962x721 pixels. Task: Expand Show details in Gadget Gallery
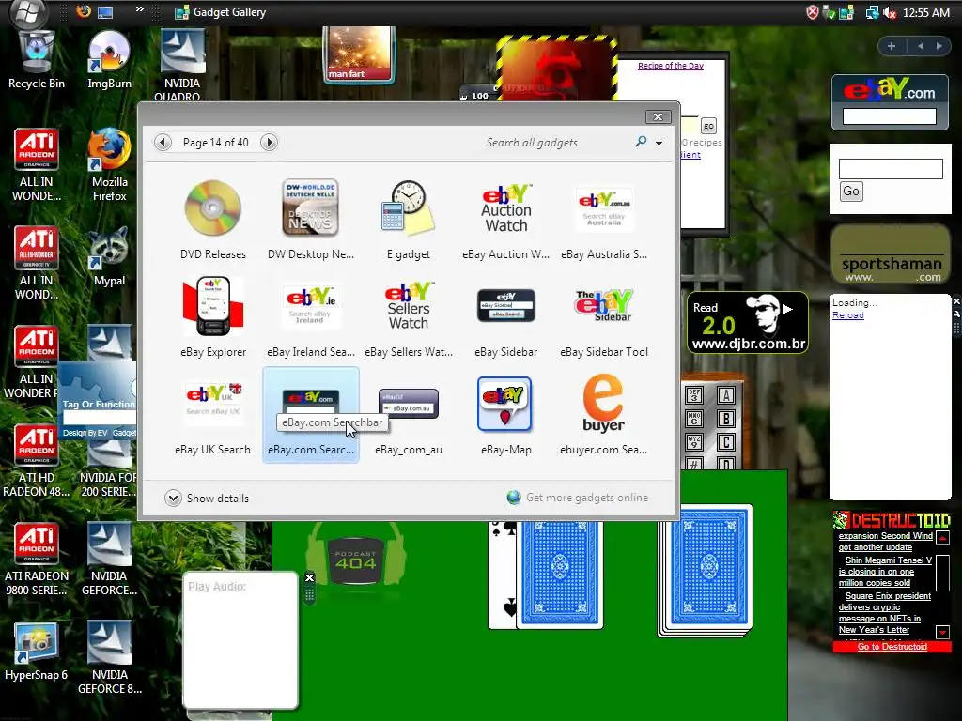207,498
